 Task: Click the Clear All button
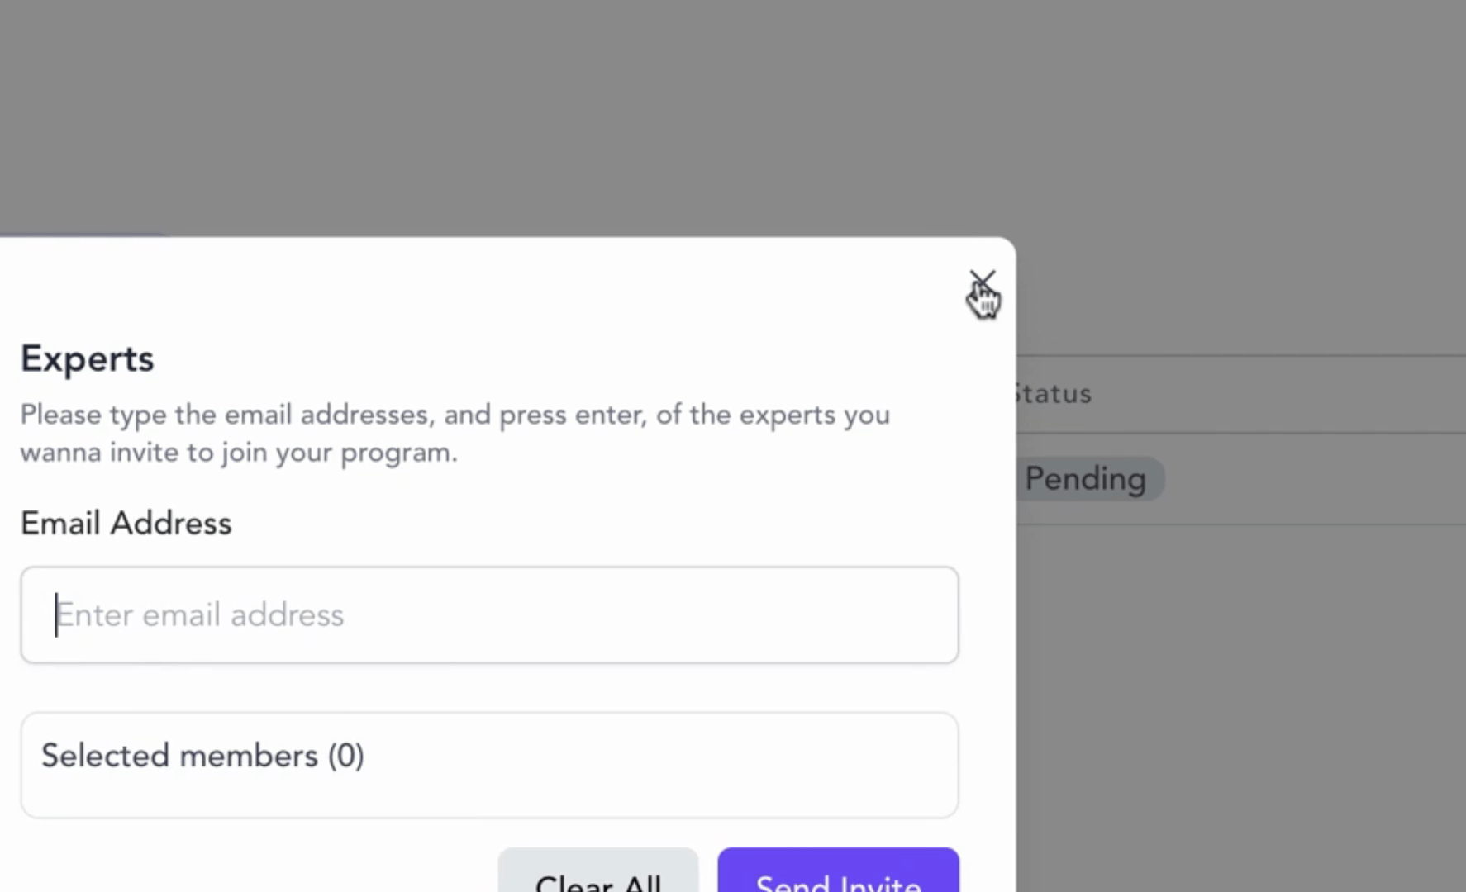pyautogui.click(x=598, y=871)
